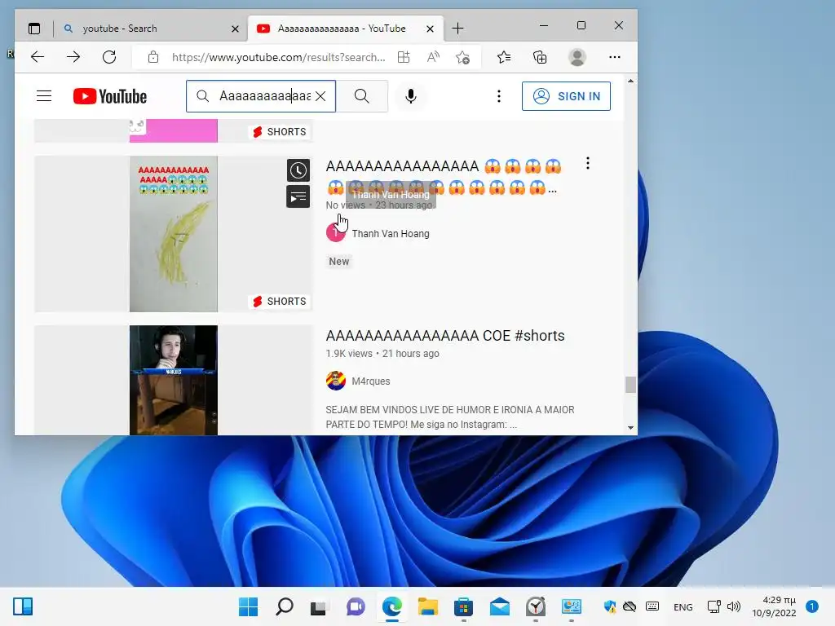The height and width of the screenshot is (626, 835).
Task: Open the Windows Start menu
Action: pos(248,606)
